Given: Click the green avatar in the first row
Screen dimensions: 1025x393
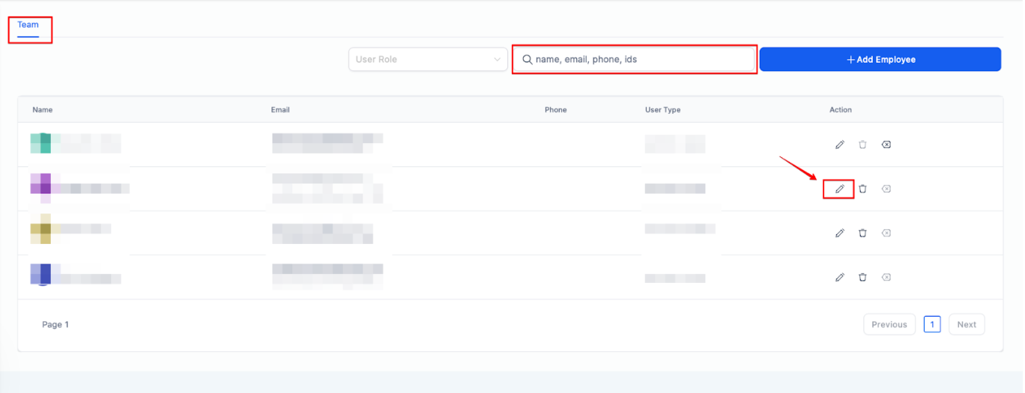Looking at the screenshot, I should (x=40, y=143).
